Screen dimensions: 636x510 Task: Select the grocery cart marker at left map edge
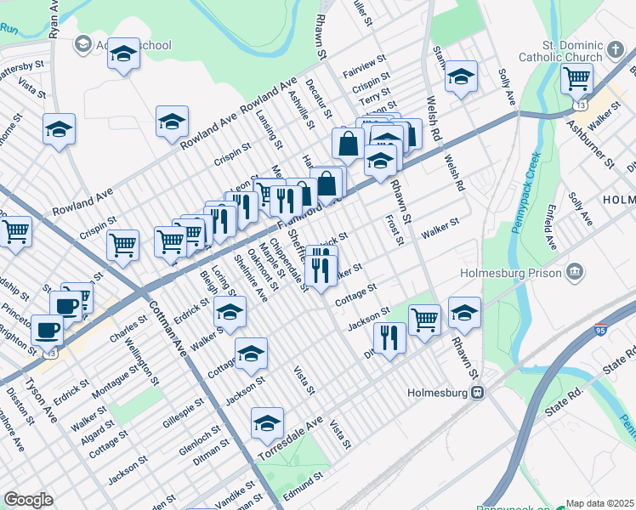[x=15, y=235]
